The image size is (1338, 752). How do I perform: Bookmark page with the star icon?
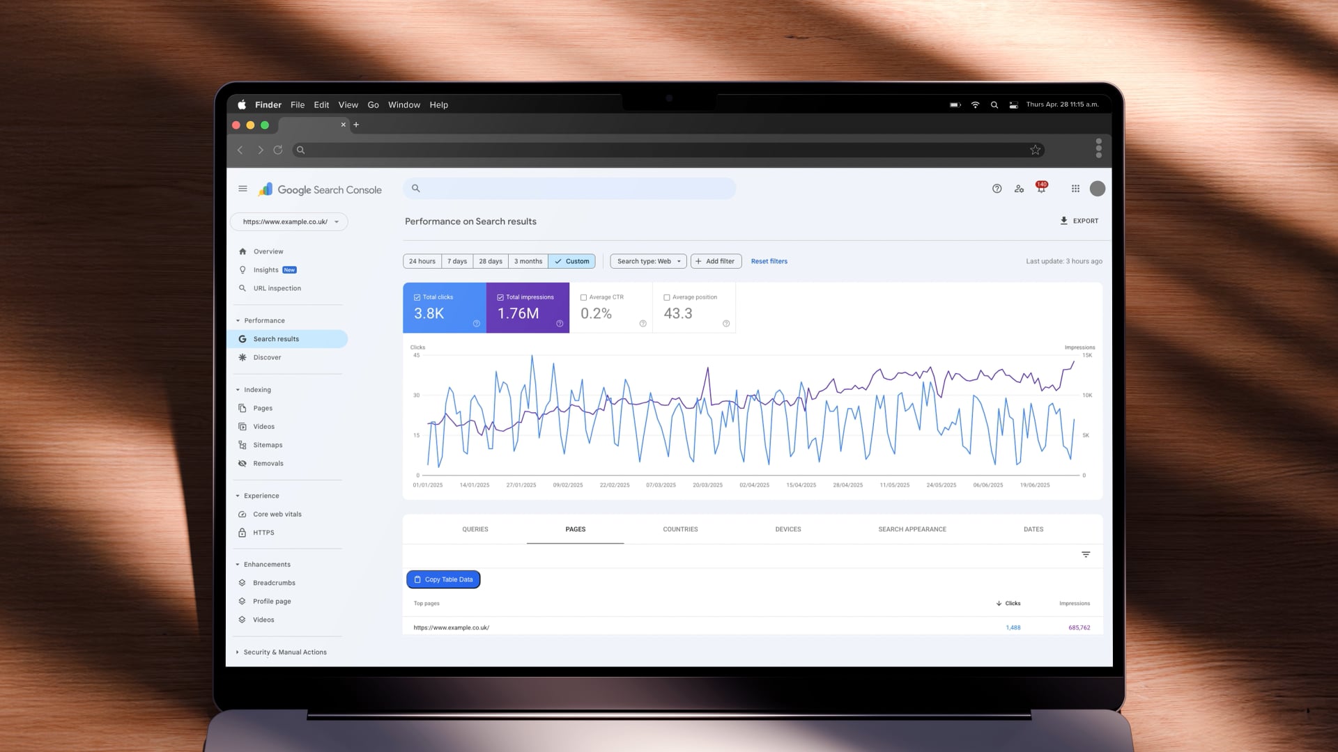pos(1035,150)
